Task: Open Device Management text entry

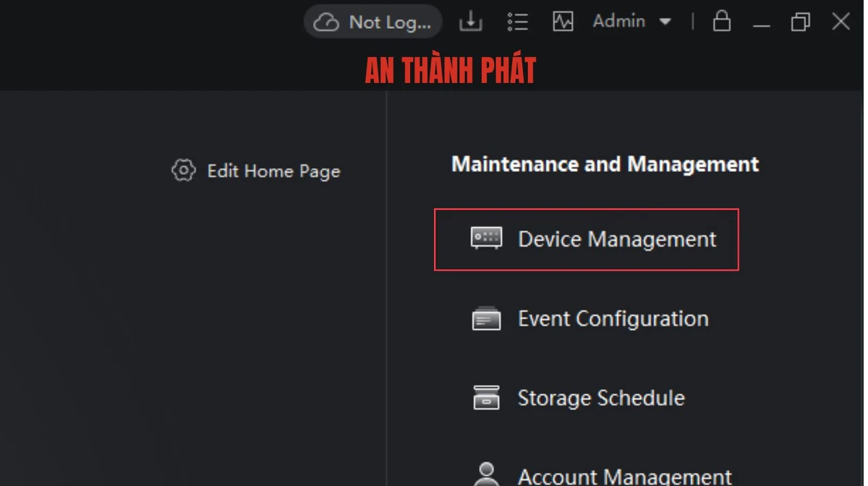Action: pos(616,239)
